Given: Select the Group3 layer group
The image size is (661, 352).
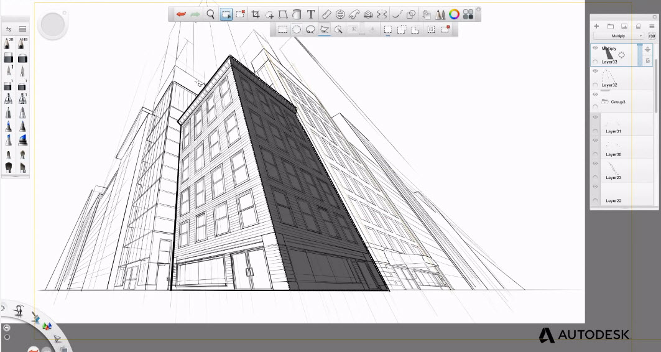Looking at the screenshot, I should point(622,101).
